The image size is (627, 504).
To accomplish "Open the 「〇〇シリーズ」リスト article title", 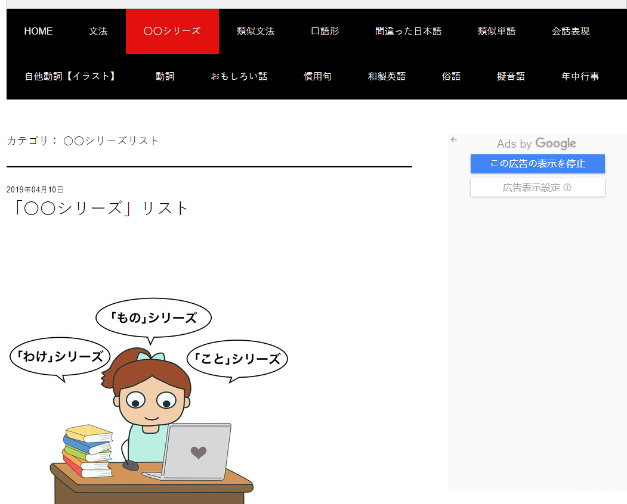I will tap(98, 209).
